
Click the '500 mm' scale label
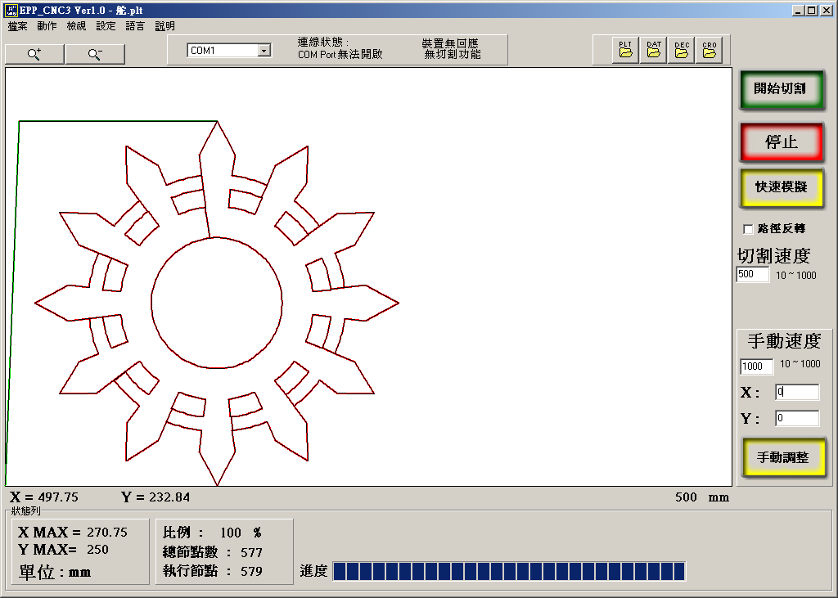[701, 497]
